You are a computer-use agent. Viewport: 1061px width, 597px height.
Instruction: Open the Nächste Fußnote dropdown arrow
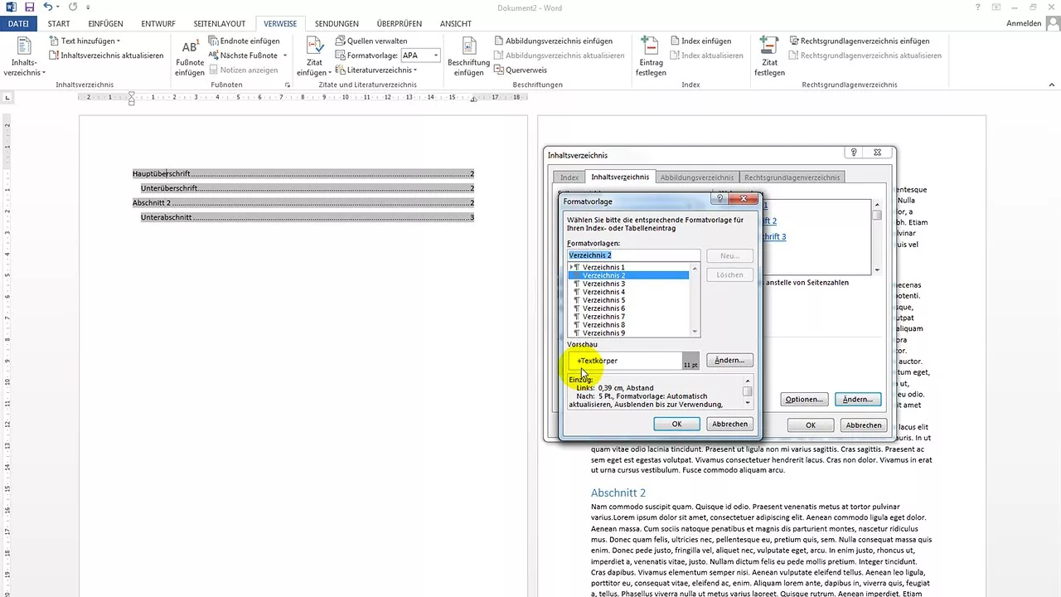283,55
